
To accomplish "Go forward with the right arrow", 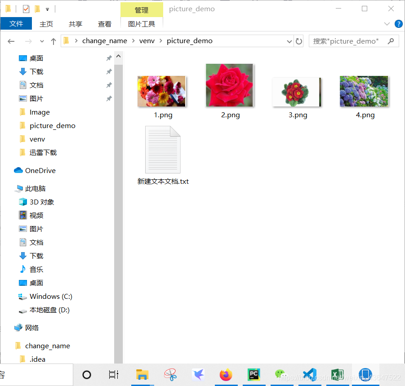I will (x=28, y=41).
